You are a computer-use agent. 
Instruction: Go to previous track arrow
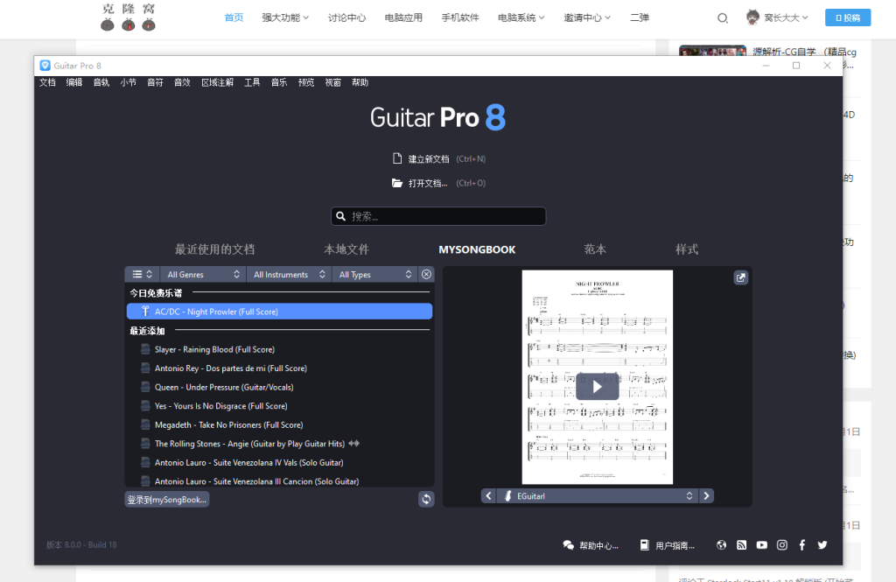tap(488, 495)
